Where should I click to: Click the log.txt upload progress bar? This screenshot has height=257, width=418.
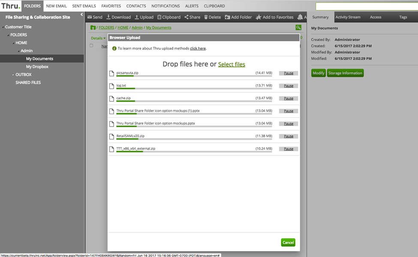194,89
